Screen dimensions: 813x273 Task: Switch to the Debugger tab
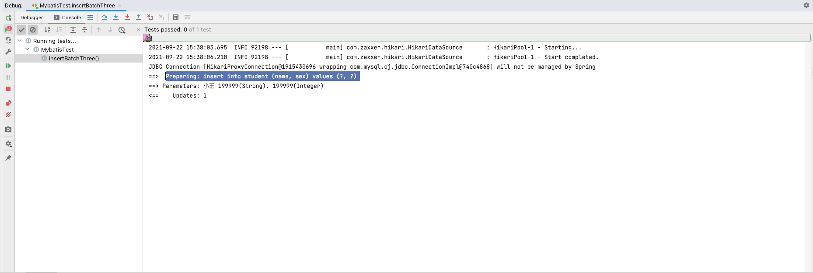pyautogui.click(x=31, y=17)
